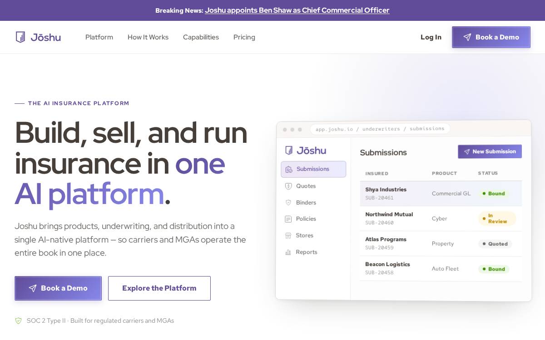Image resolution: width=545 pixels, height=340 pixels.
Task: Click Book a Demo in the header
Action: 491,37
